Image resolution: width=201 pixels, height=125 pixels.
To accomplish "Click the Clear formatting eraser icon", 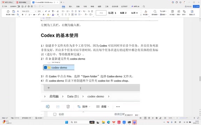I will (x=58, y=11).
